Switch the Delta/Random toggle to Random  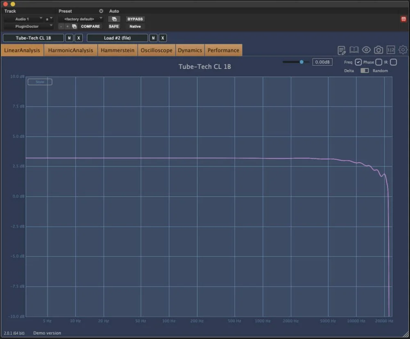(x=367, y=71)
